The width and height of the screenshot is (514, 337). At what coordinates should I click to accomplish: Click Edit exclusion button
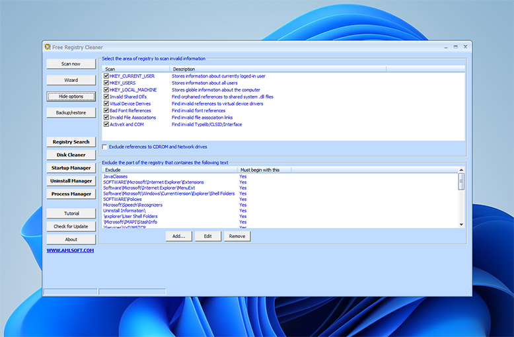click(x=208, y=237)
